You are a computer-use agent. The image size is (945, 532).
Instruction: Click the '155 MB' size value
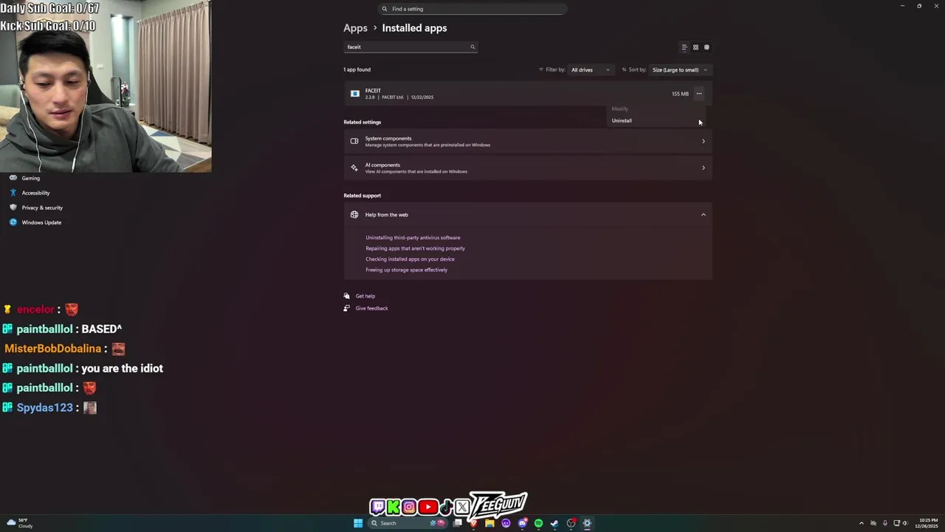coord(680,94)
